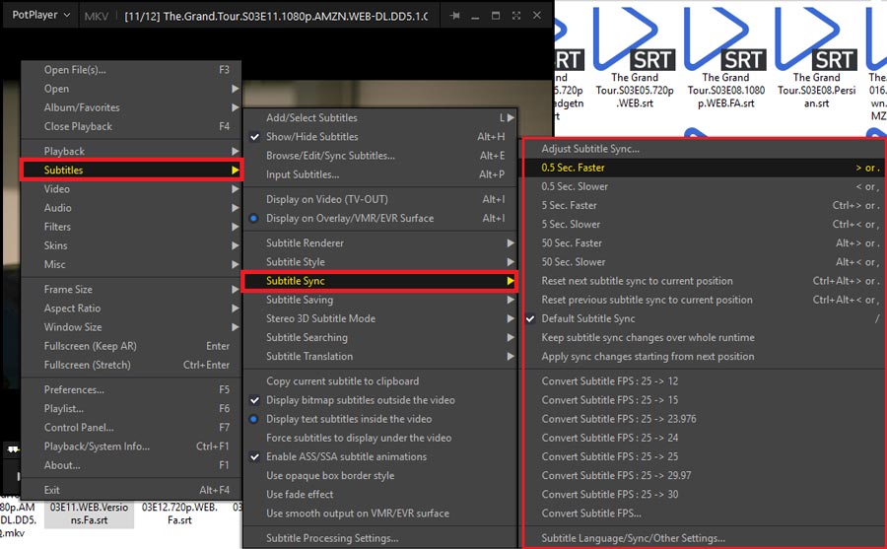Select 03E12.720p.WEB.Fa.srt file label

[179, 514]
